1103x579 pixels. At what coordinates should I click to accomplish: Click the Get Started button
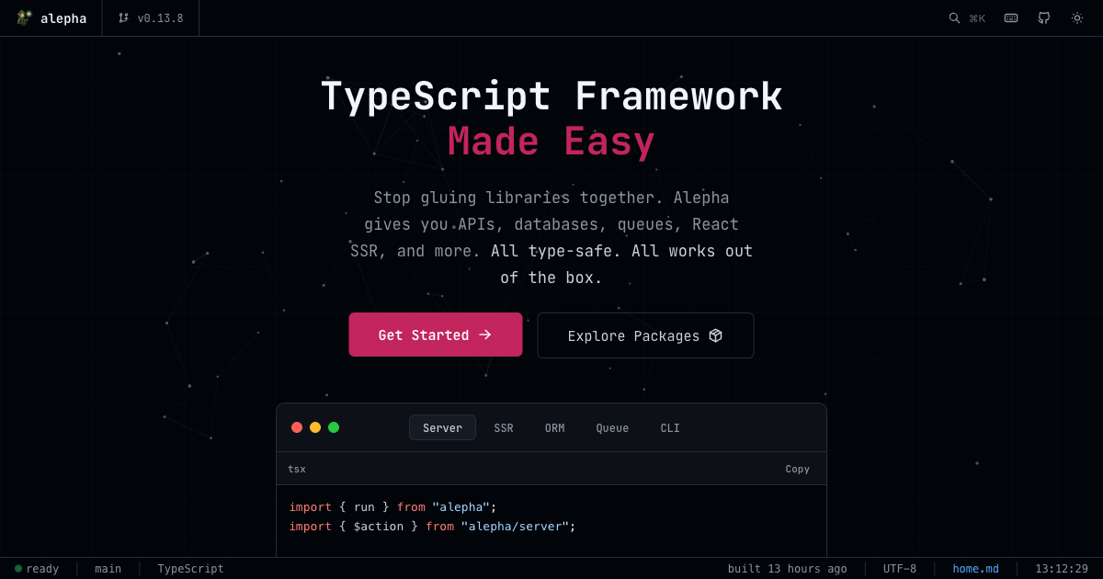(x=436, y=335)
